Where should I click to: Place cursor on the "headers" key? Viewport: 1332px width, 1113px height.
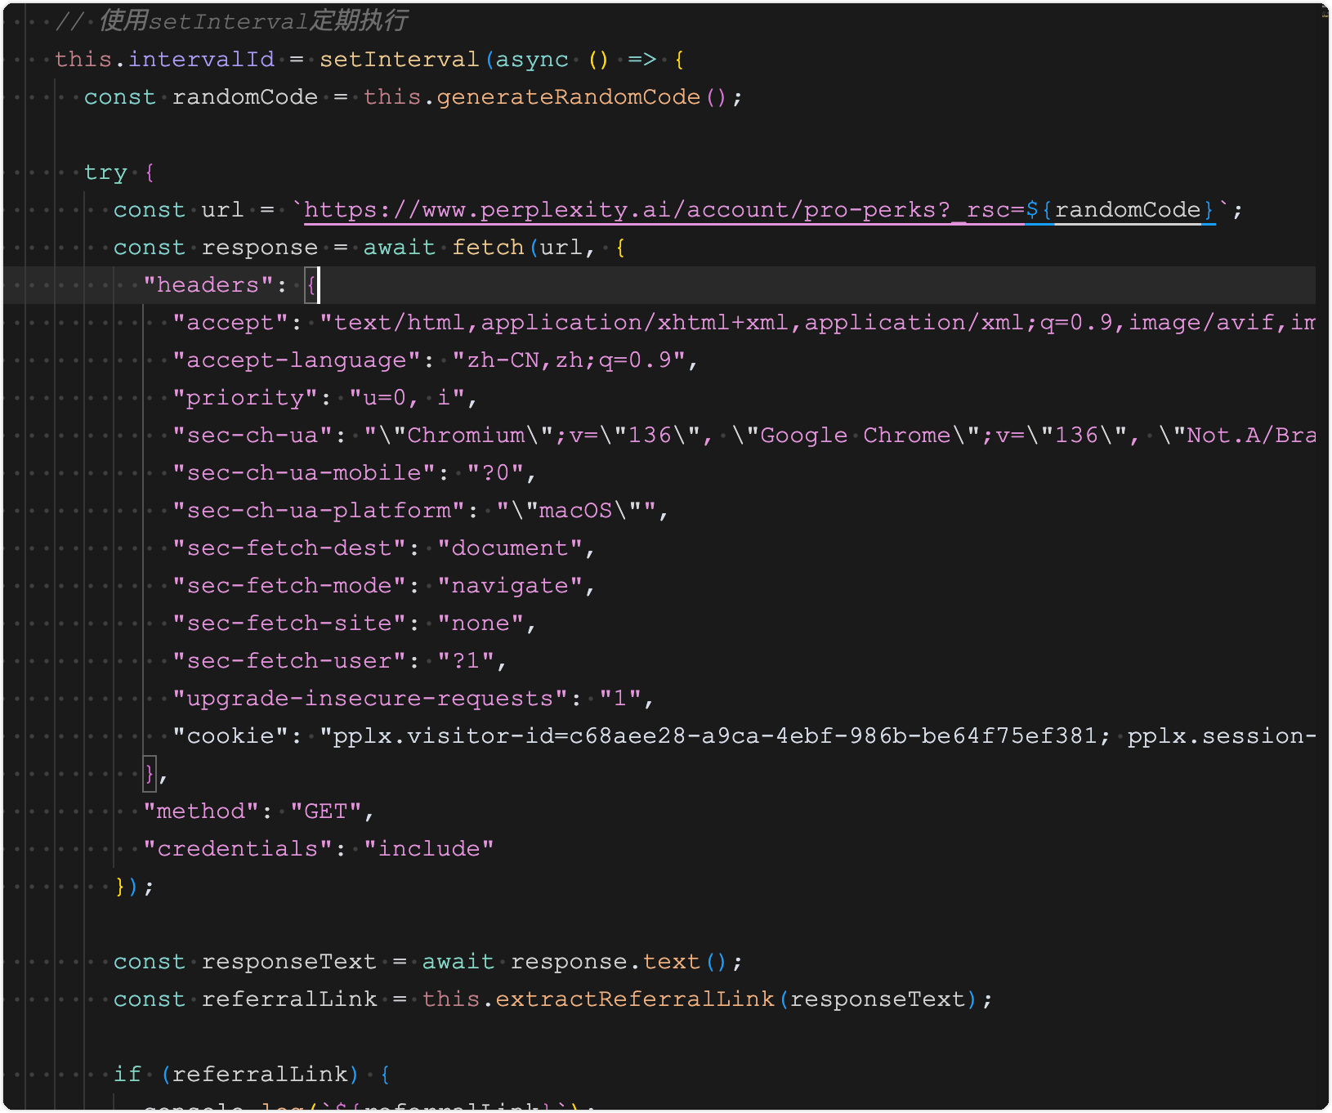tap(208, 285)
